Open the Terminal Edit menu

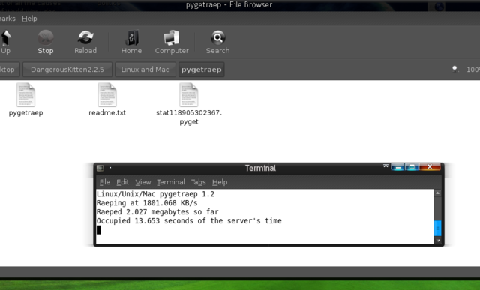coord(122,182)
